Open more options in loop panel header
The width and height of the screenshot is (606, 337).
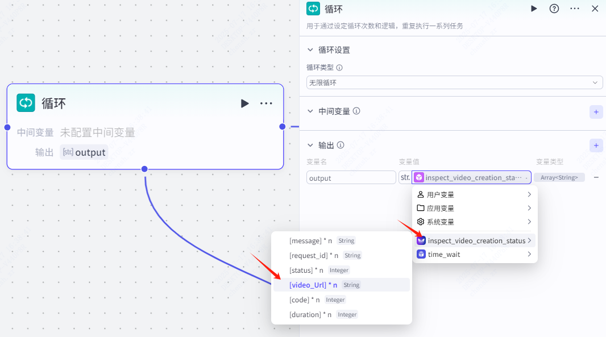[x=575, y=9]
